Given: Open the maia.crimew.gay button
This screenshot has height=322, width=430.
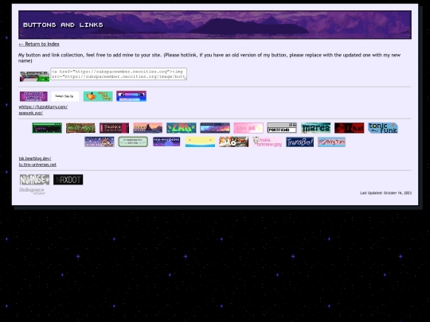Looking at the screenshot, I should (x=268, y=142).
